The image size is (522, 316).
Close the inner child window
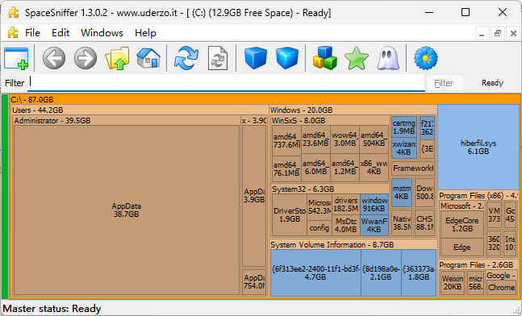tap(513, 33)
